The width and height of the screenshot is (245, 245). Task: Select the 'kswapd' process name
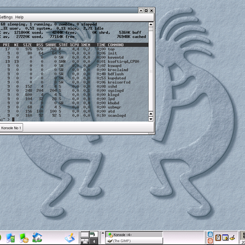(115, 66)
